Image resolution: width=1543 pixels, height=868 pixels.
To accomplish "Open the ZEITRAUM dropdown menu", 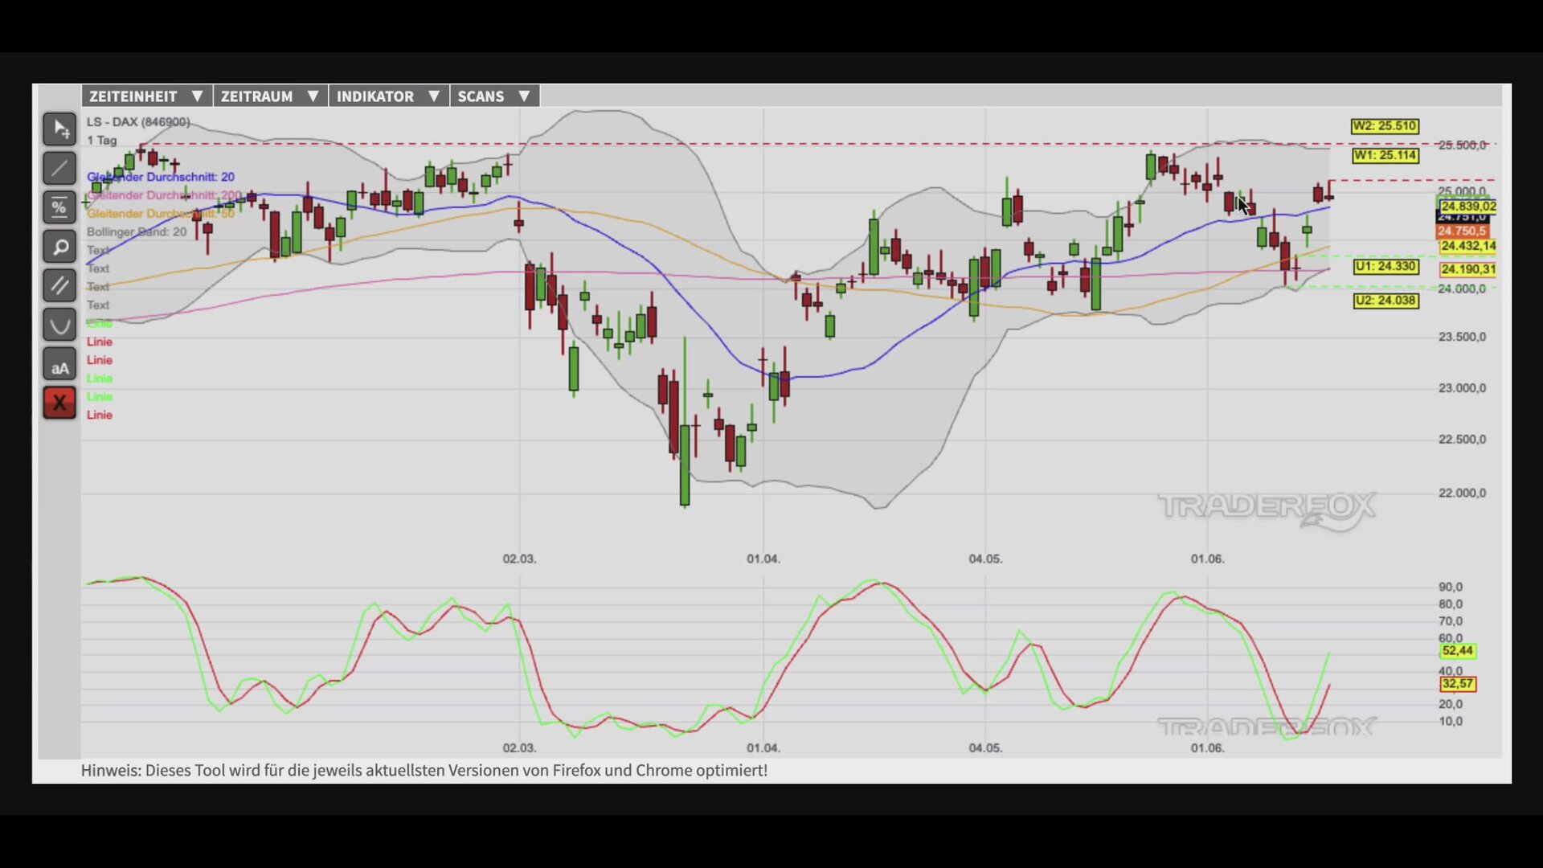I will [x=270, y=96].
